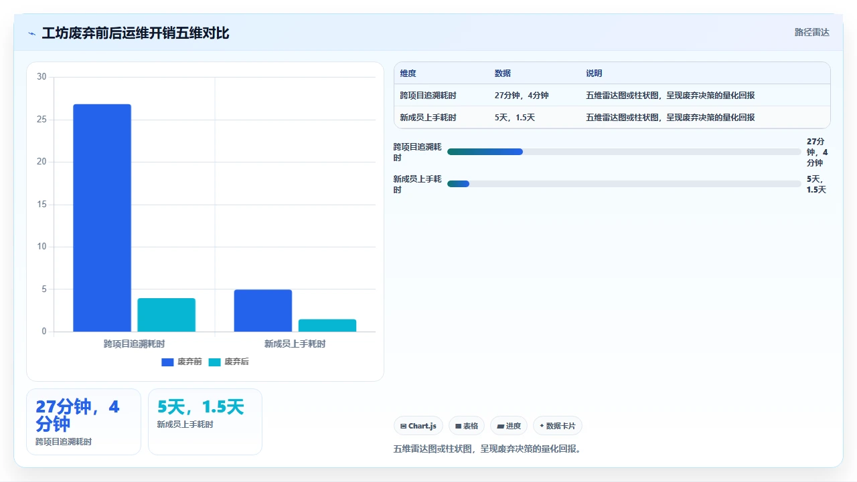Click the 废弃后 bar for 新成员上手耗时
Screen dimensions: 857x482
pyautogui.click(x=327, y=326)
